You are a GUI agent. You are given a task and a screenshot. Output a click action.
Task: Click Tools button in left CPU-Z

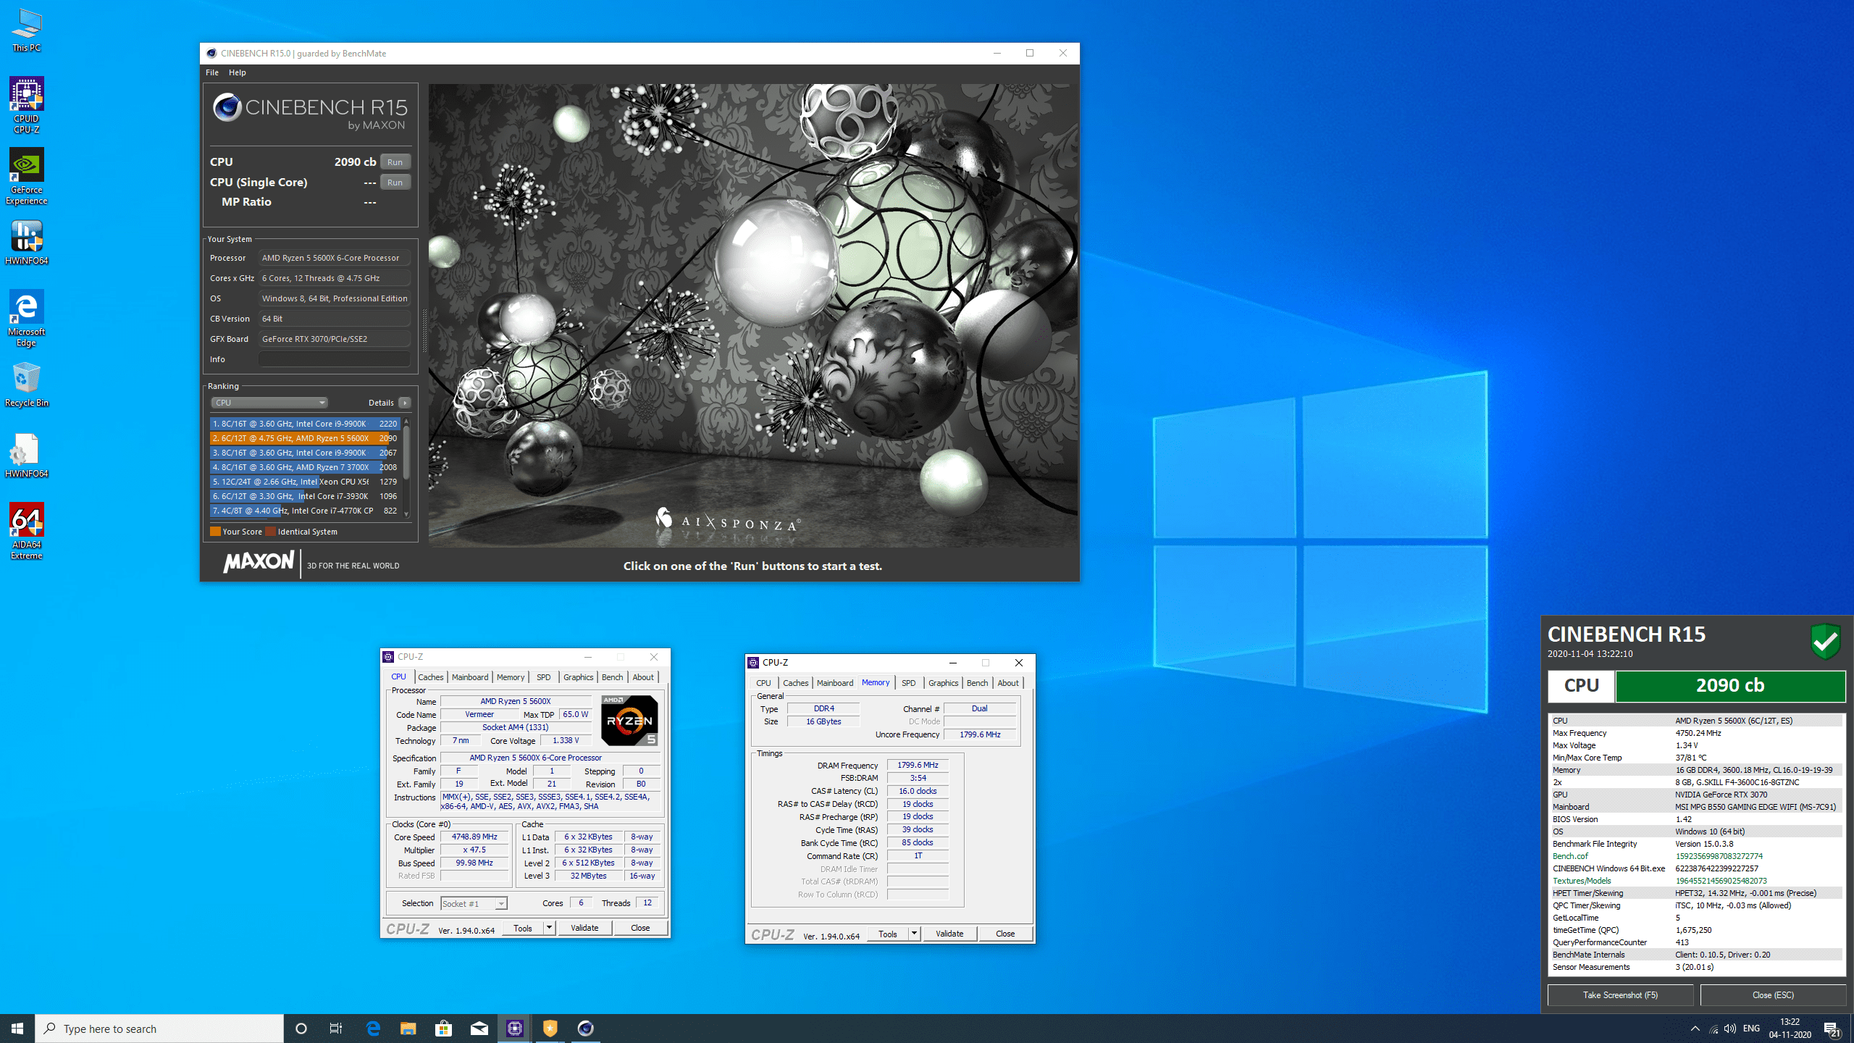click(523, 928)
